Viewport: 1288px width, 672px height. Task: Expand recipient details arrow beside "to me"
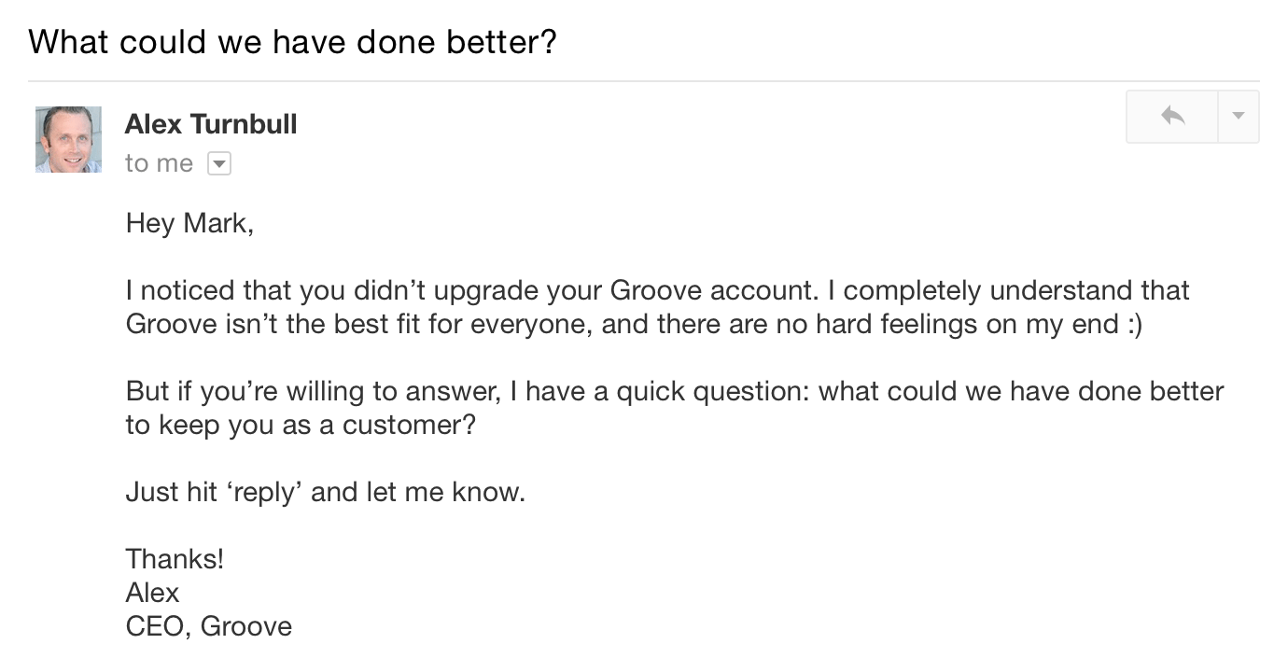tap(217, 164)
